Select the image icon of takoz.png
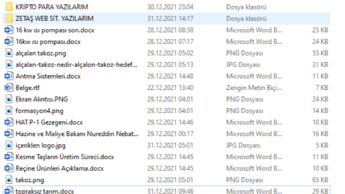The height and width of the screenshot is (194, 345). tap(9, 180)
